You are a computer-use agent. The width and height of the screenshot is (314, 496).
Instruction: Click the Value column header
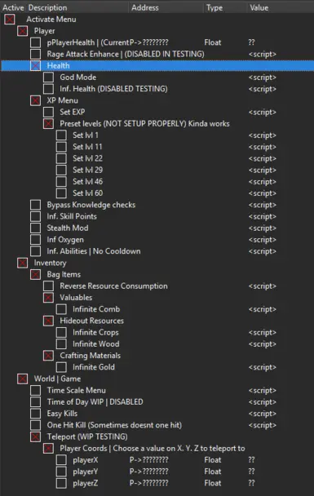(x=259, y=7)
